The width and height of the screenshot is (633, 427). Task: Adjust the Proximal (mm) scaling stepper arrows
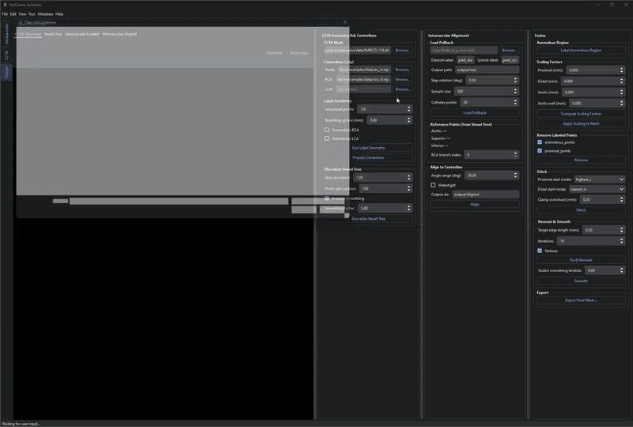point(622,70)
